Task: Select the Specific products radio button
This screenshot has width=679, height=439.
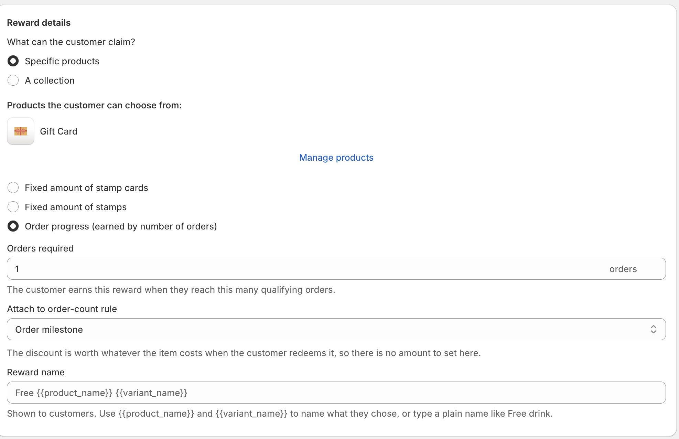Action: pyautogui.click(x=13, y=61)
